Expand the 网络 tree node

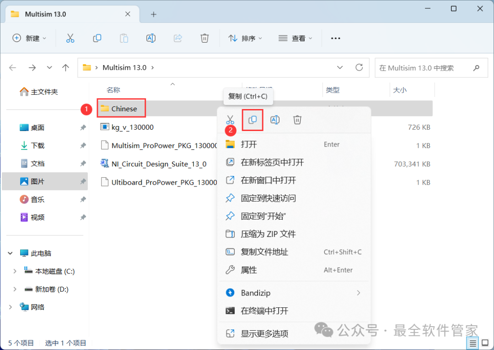pos(10,307)
